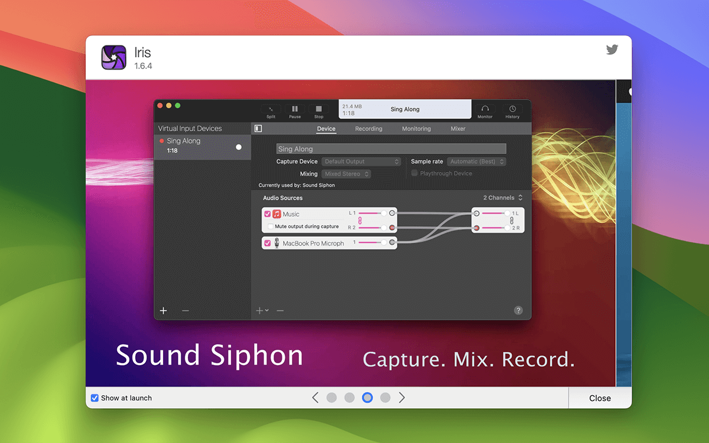709x443 pixels.
Task: Select Sing Along in Virtual Input Devices
Action: [202, 146]
